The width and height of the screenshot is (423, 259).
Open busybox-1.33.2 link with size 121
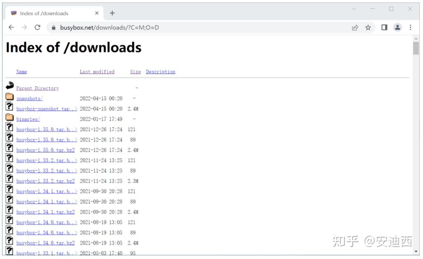pyautogui.click(x=47, y=160)
